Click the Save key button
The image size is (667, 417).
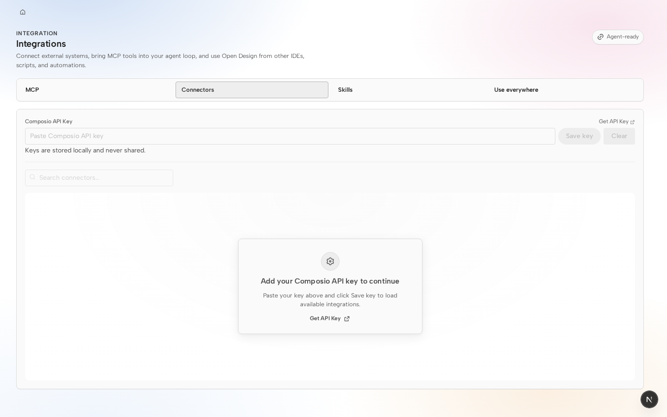pyautogui.click(x=579, y=136)
